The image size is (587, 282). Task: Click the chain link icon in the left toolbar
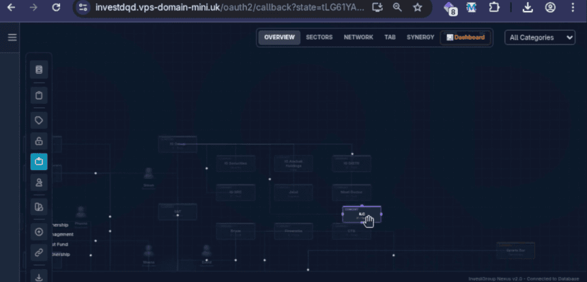coord(39,253)
